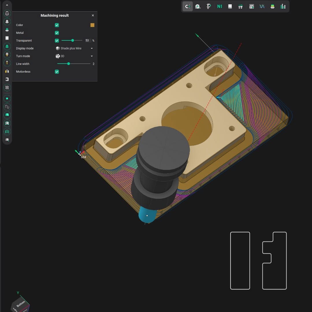Open the measuring tape tool
The width and height of the screenshot is (312, 312).
click(x=198, y=6)
